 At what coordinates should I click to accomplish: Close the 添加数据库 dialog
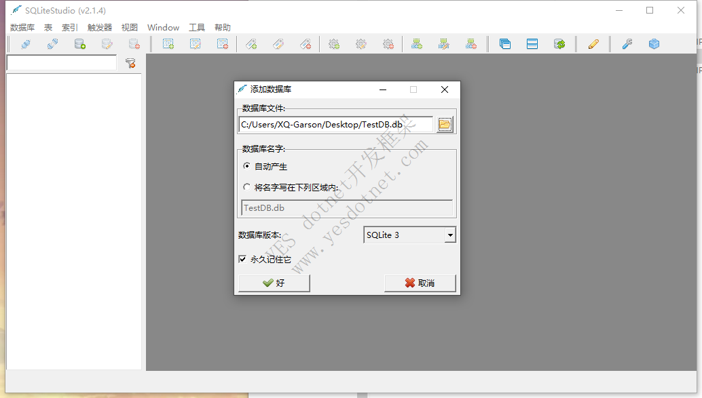445,89
